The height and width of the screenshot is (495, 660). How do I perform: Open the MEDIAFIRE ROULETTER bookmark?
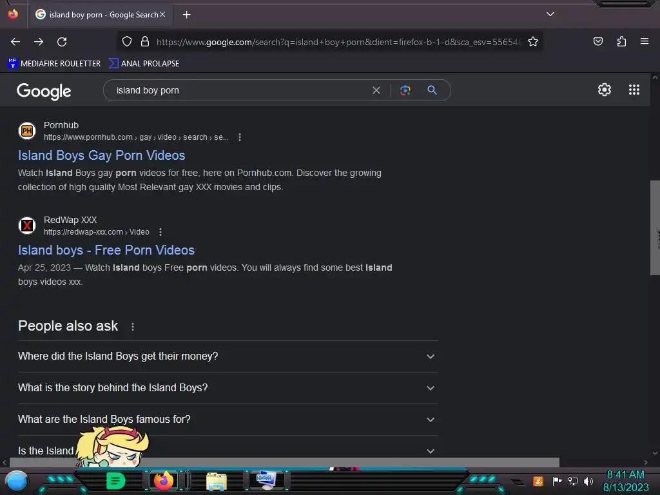54,64
